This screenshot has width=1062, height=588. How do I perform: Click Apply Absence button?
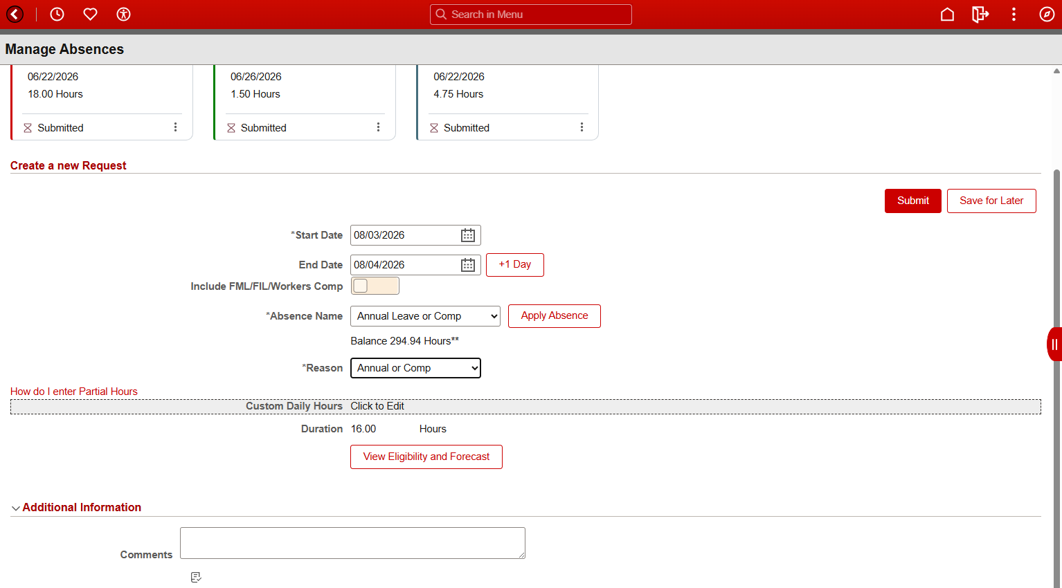point(555,316)
